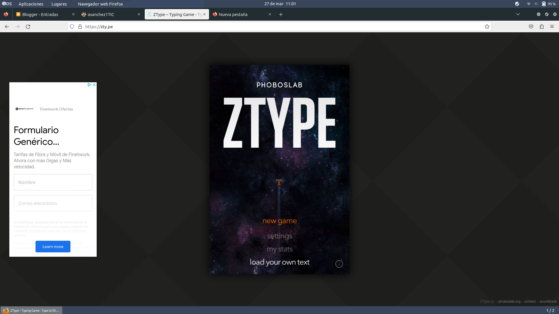
Task: Click the site padlock security icon
Action: 80,27
